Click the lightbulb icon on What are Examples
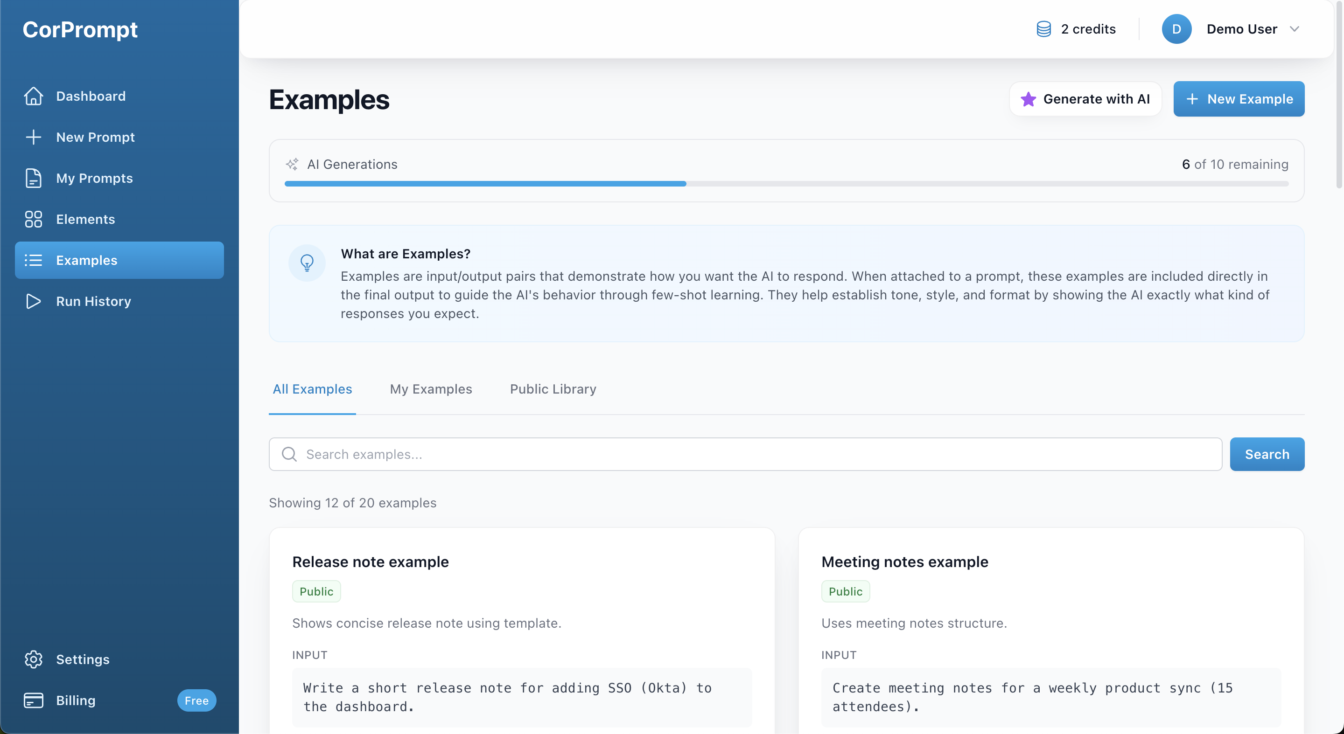 click(x=307, y=263)
